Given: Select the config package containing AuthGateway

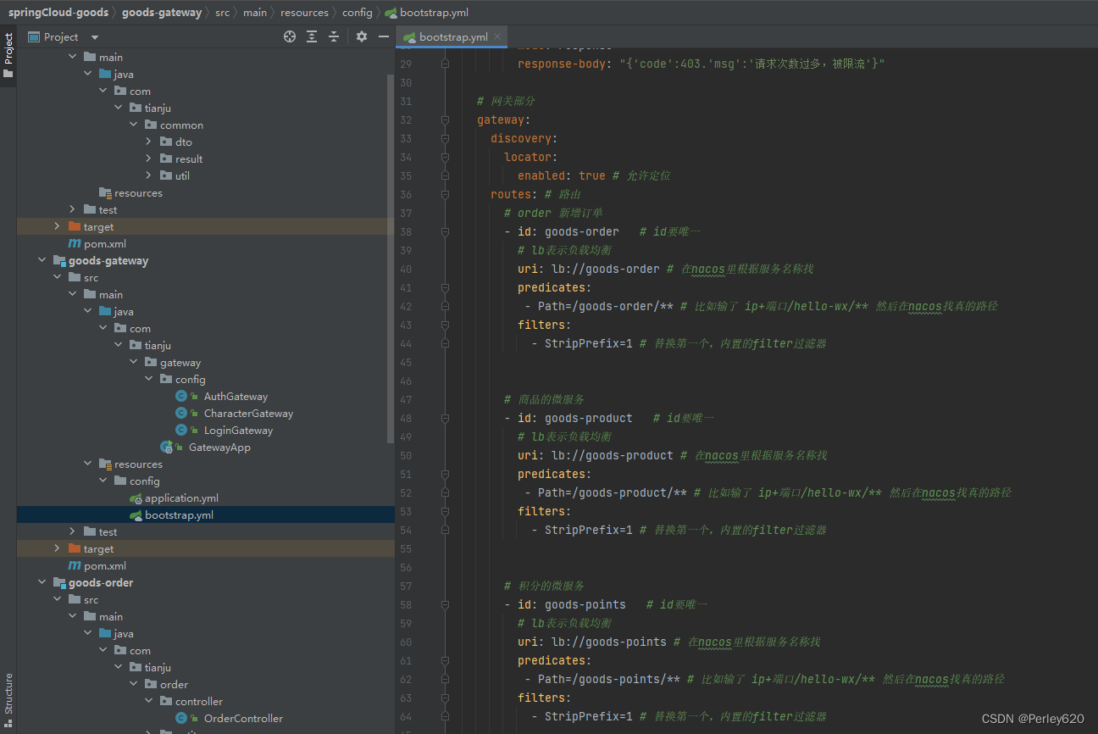Looking at the screenshot, I should coord(190,379).
